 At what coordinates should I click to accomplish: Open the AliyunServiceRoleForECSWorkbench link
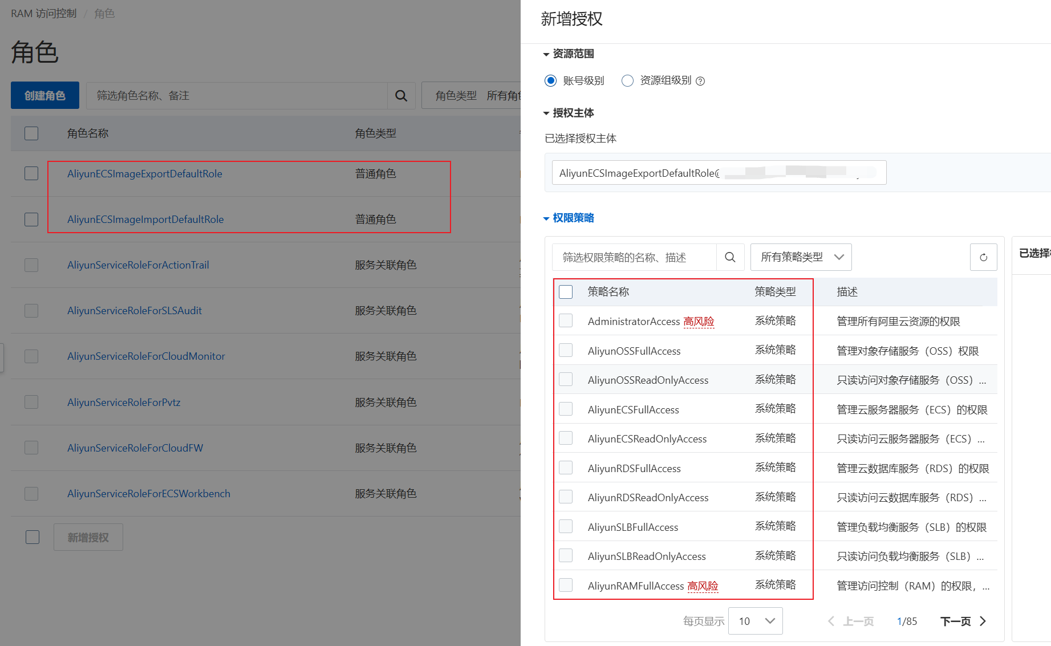tap(149, 494)
